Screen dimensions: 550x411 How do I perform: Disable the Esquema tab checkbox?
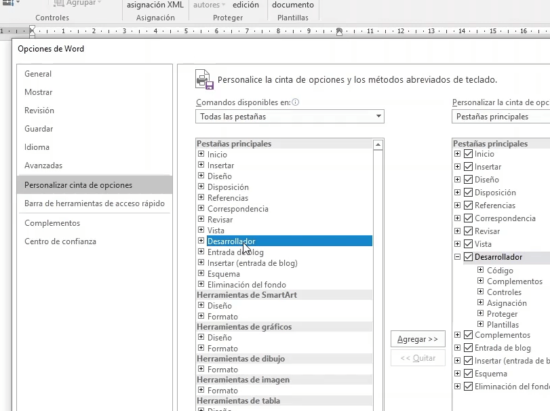pyautogui.click(x=468, y=374)
